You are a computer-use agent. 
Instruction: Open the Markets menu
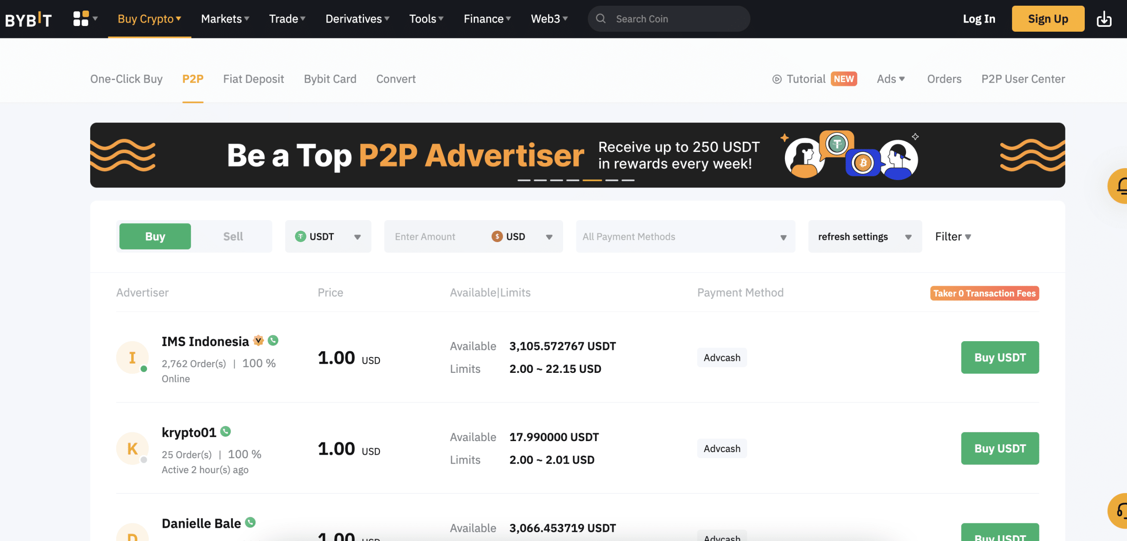225,19
